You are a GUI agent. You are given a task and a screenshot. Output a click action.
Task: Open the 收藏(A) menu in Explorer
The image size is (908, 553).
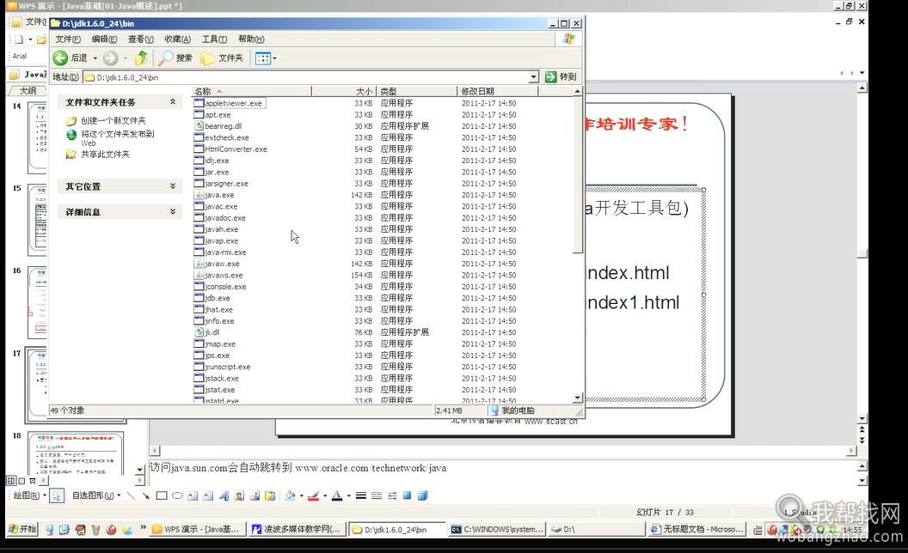[177, 39]
